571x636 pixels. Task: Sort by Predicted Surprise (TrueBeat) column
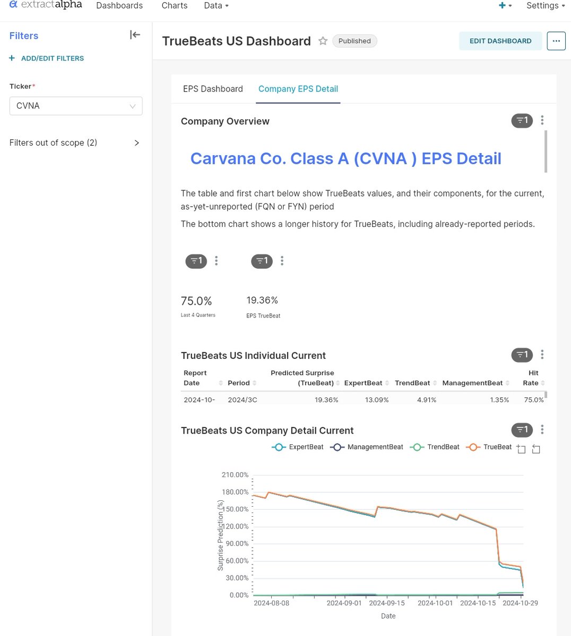(x=305, y=378)
